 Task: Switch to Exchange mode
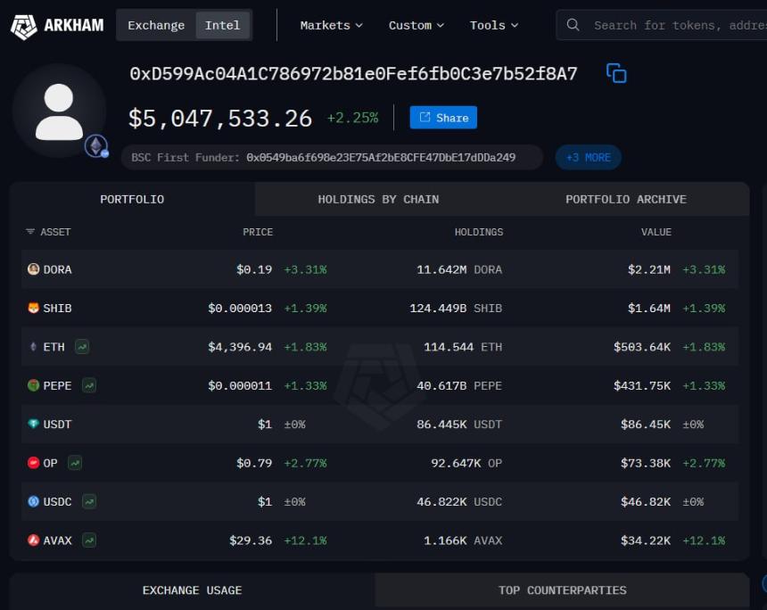(x=156, y=25)
